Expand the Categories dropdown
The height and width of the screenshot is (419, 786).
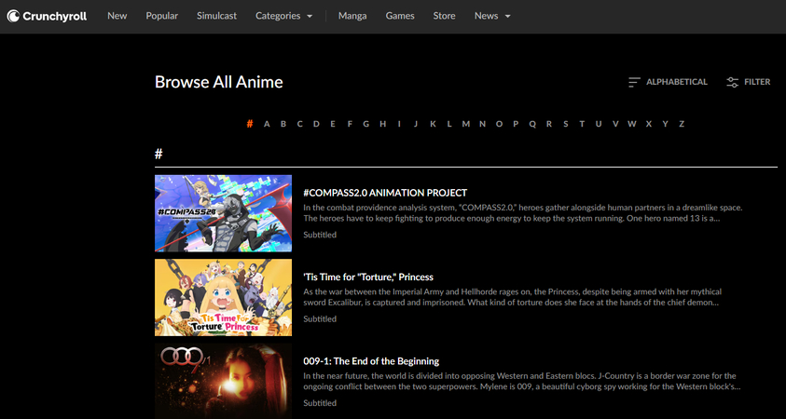point(283,16)
